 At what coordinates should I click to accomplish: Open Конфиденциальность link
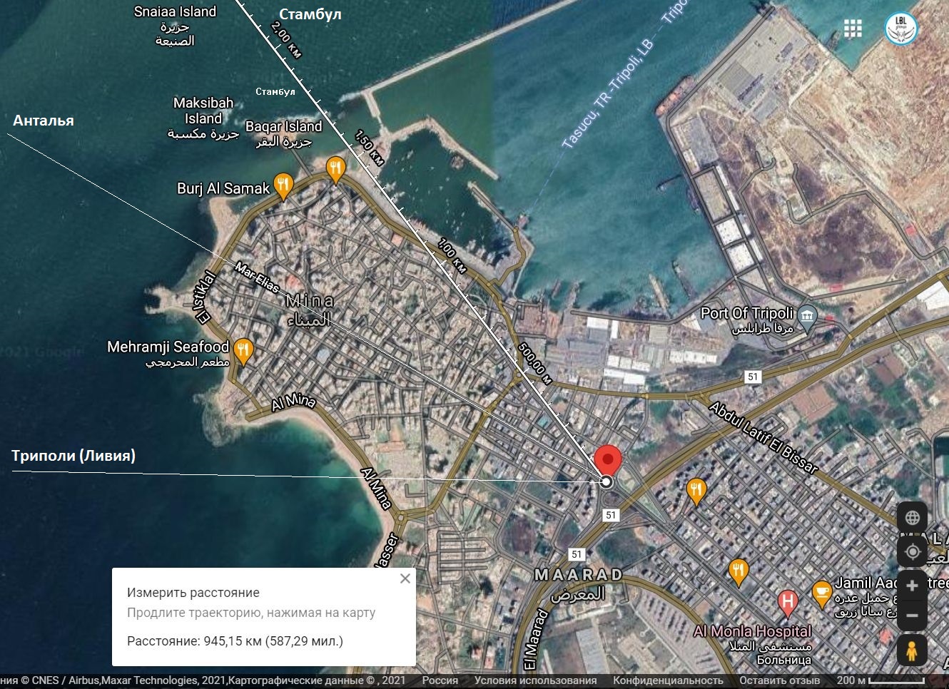point(668,680)
